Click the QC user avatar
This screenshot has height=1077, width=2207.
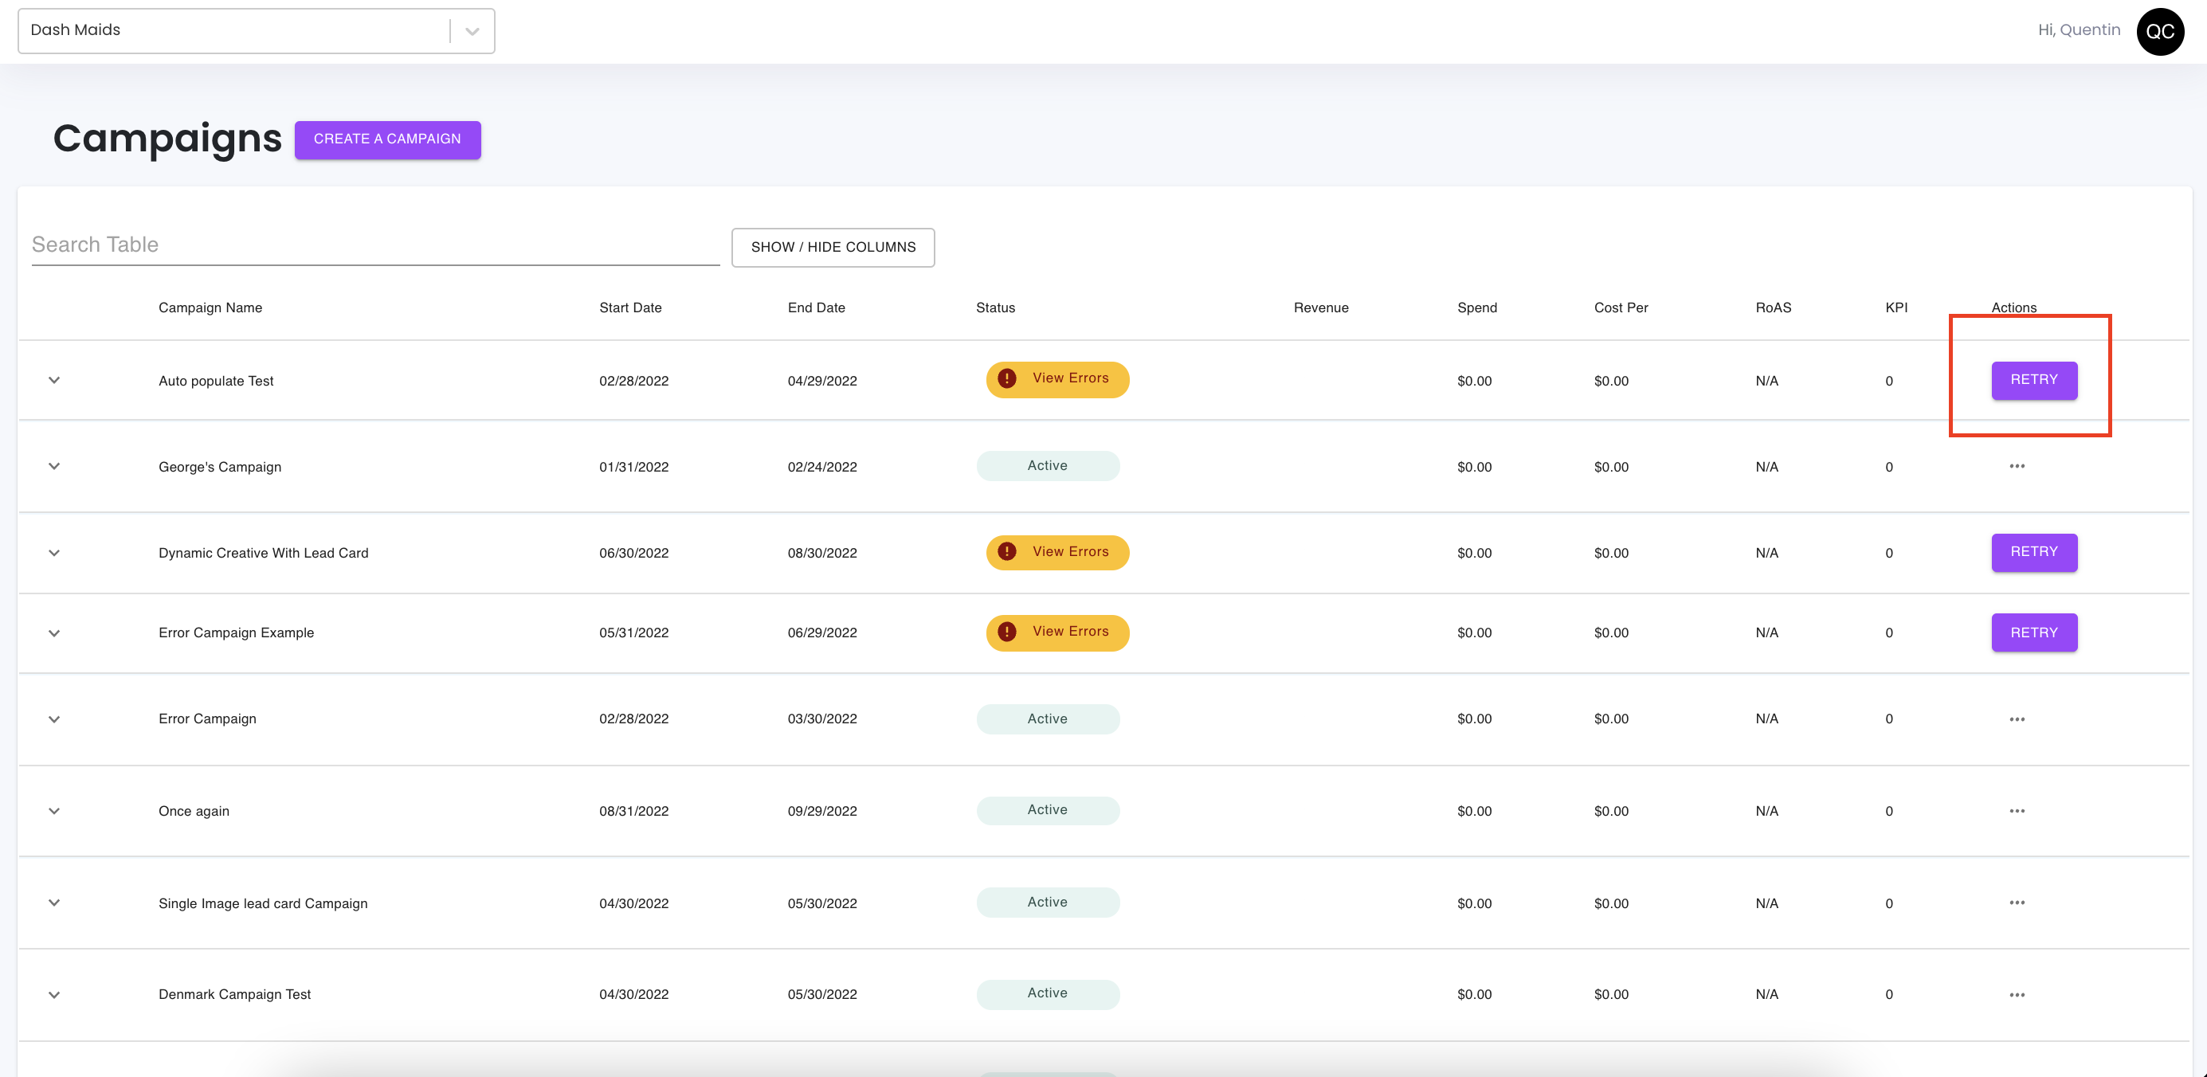tap(2159, 31)
